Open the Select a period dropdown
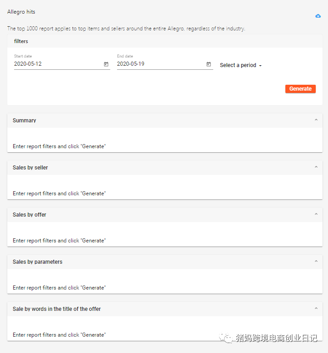 241,65
